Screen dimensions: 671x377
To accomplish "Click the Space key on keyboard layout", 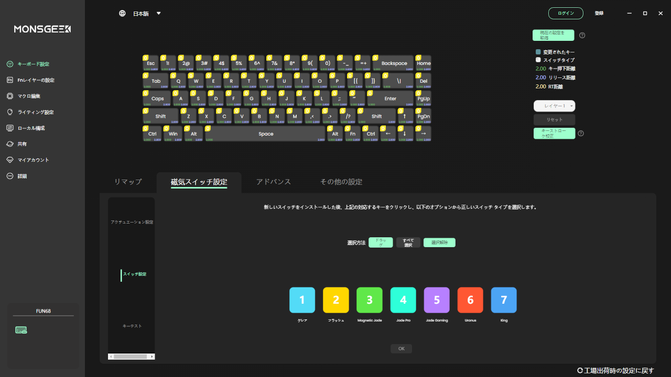I will point(266,134).
